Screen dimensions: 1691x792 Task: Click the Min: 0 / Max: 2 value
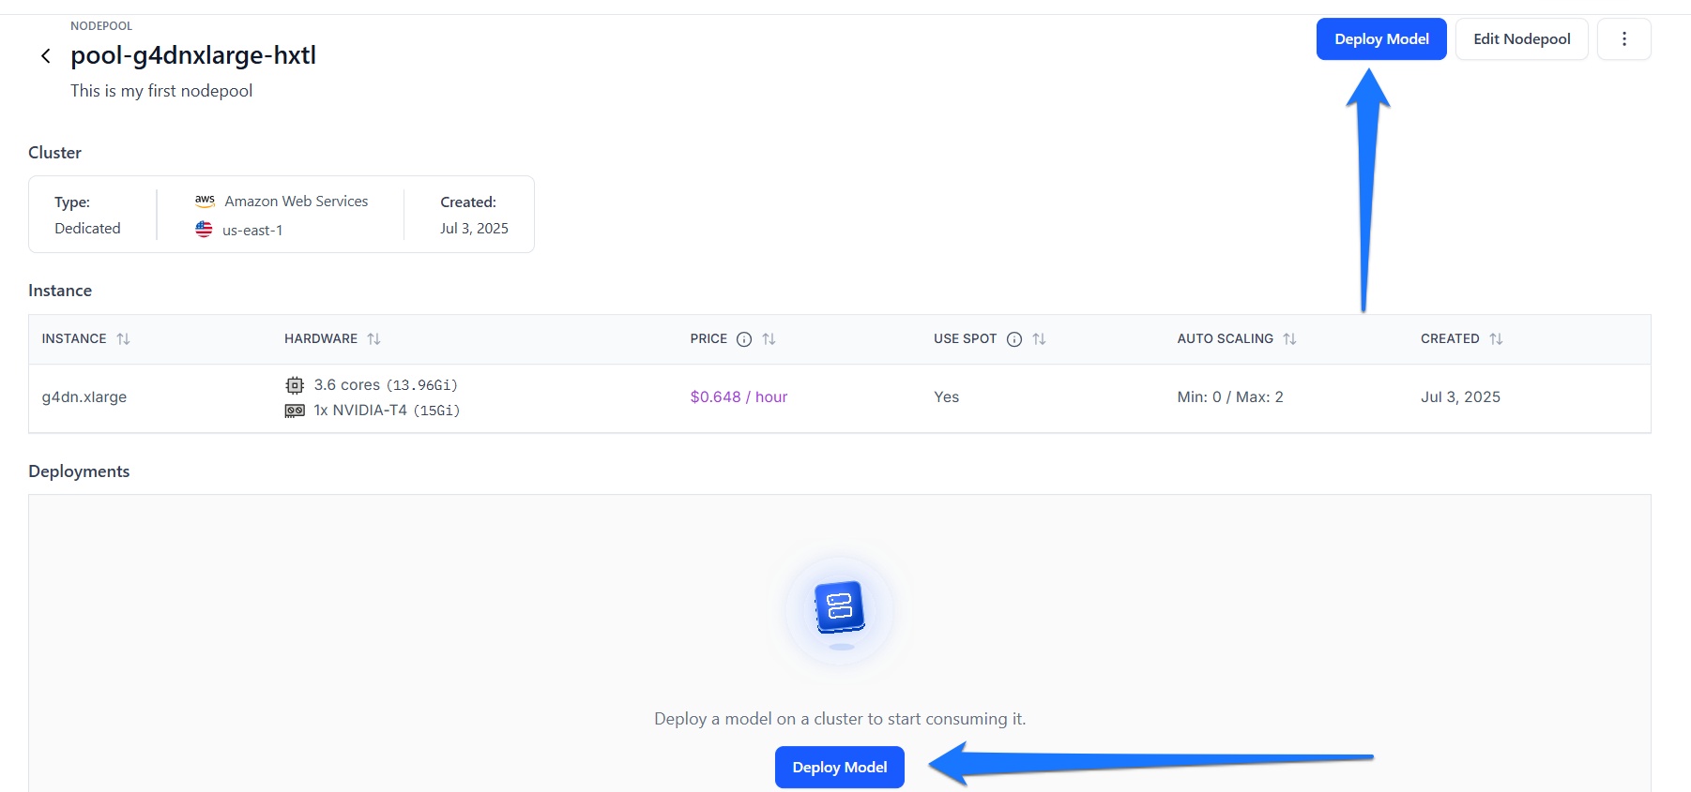point(1230,397)
